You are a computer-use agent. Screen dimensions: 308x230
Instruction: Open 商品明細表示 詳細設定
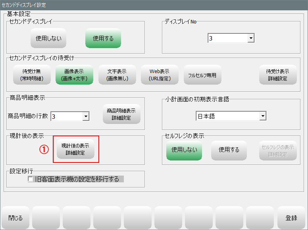pos(121,114)
